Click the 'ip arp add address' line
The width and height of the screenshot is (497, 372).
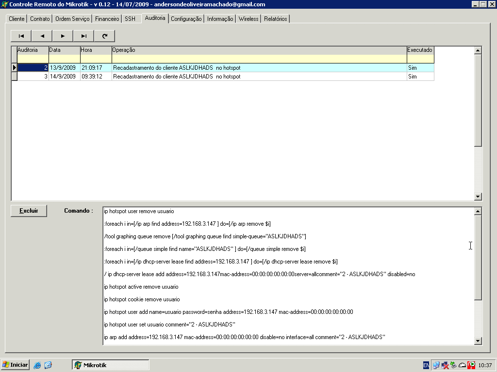[245, 337]
